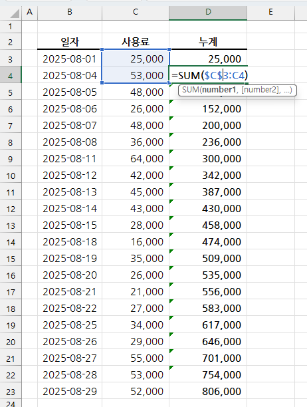Click date cell 2025-08-15

pyautogui.click(x=70, y=225)
